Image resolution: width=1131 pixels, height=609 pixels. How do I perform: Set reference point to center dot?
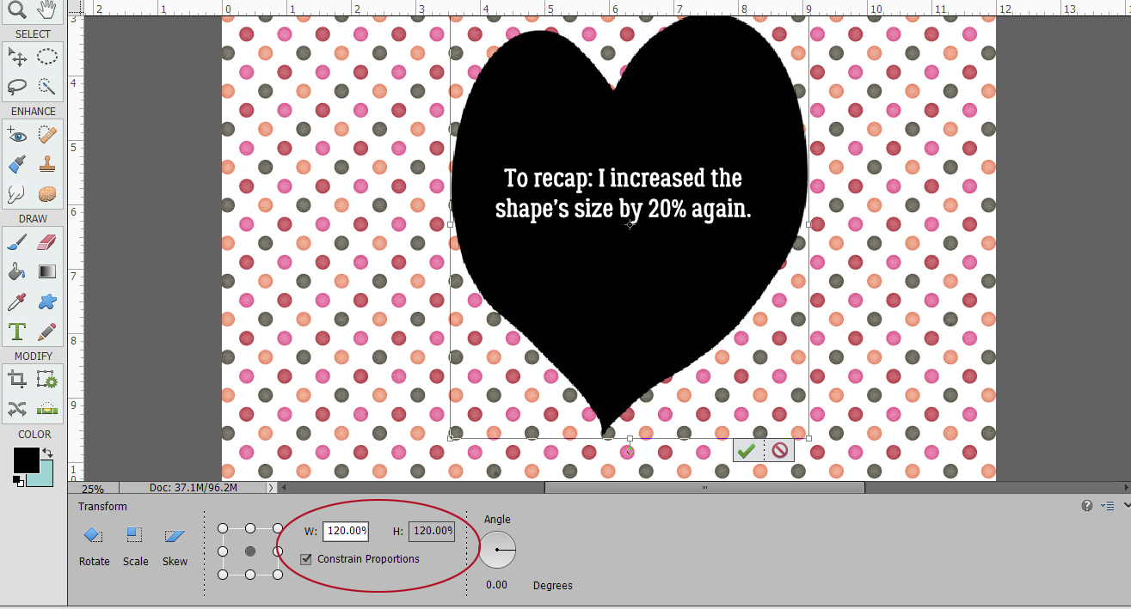pyautogui.click(x=250, y=551)
